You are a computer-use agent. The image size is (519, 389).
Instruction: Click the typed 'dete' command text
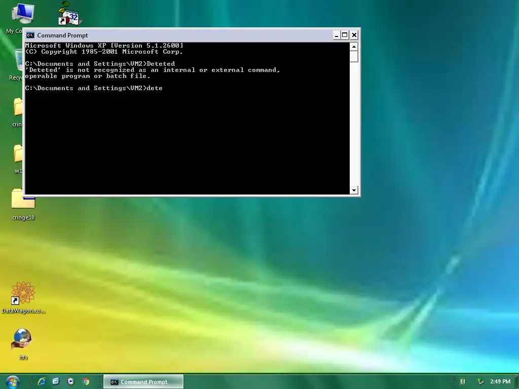(155, 88)
